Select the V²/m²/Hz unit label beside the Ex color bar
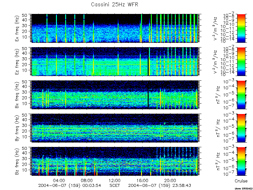The image size is (253, 190). tap(216, 28)
